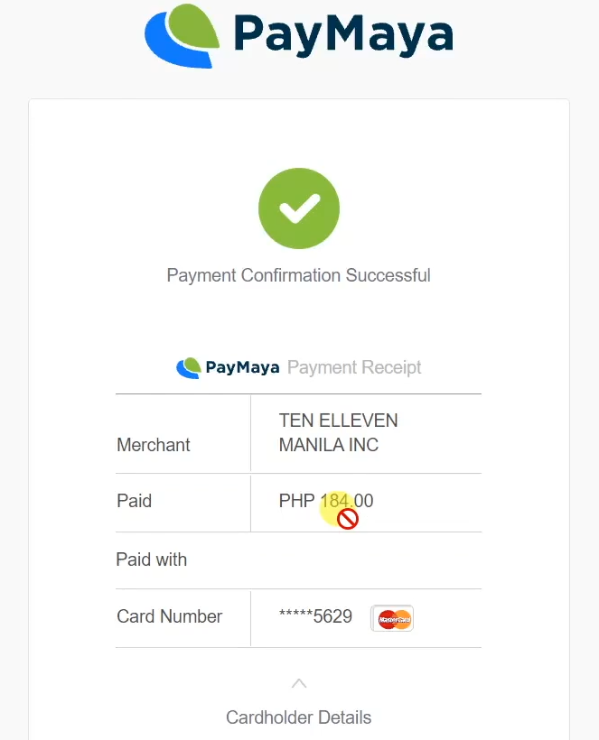Select merchant name TEN ELLEVEN MANILA INC

tap(338, 432)
